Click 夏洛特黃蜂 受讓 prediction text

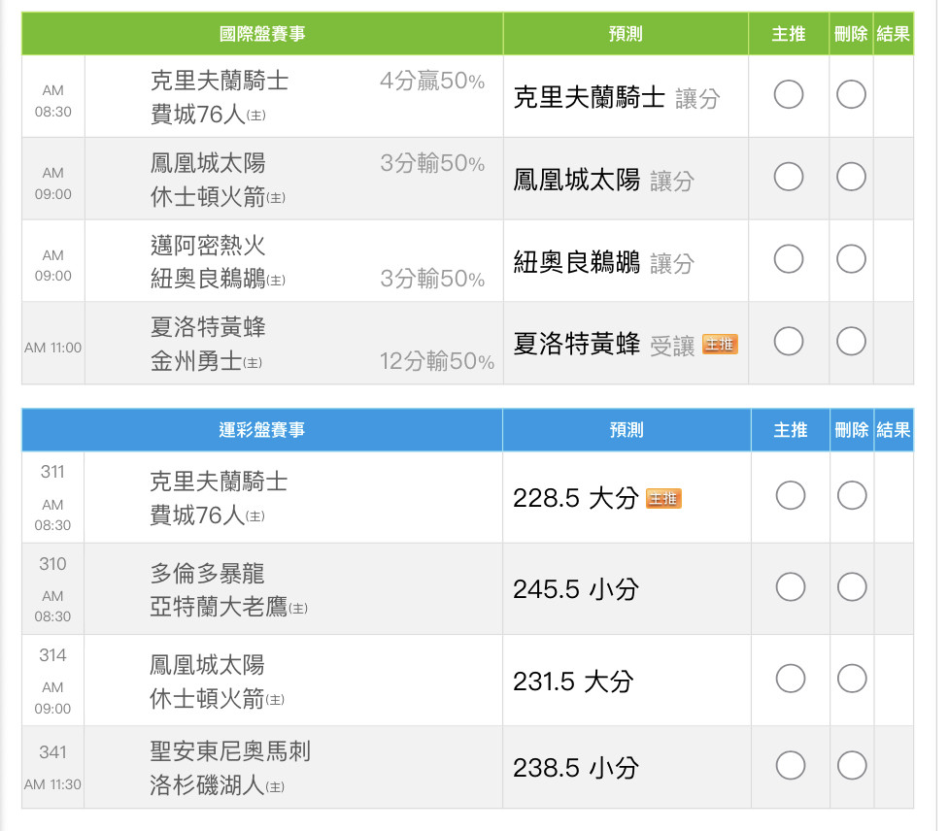pyautogui.click(x=603, y=344)
